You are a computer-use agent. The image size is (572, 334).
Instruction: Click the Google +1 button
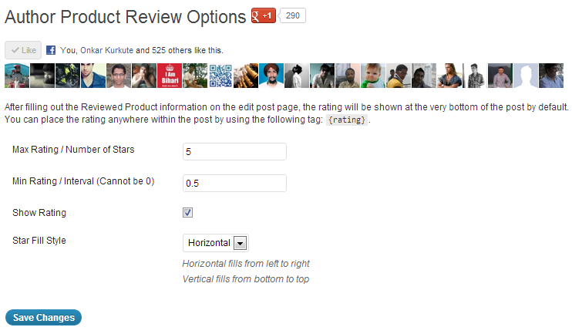264,15
